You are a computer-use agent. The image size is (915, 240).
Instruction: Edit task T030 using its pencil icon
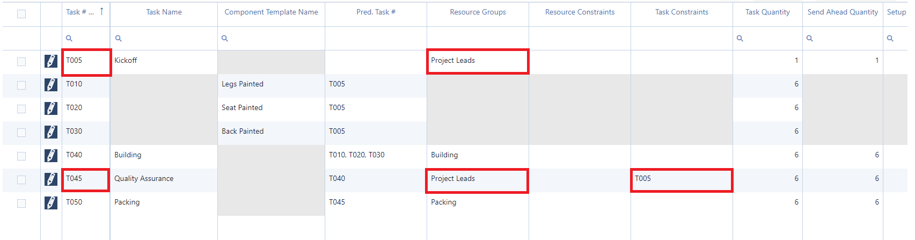(x=51, y=132)
